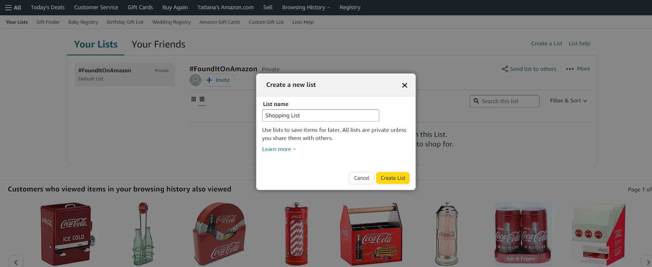
Task: Click inside the List name input field
Action: [320, 115]
